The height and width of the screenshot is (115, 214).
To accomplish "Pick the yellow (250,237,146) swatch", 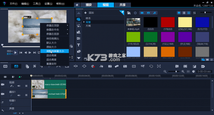I will coord(185,22).
